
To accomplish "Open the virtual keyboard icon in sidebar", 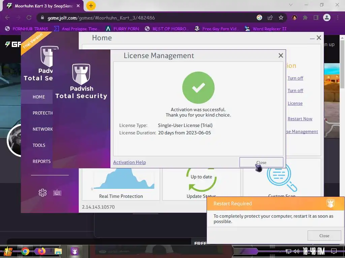I will tap(57, 193).
